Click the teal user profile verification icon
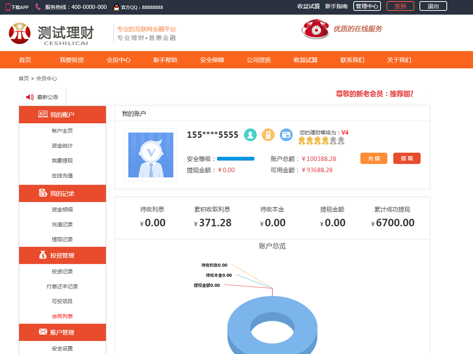Viewport: 473px width, 354px height. 250,135
